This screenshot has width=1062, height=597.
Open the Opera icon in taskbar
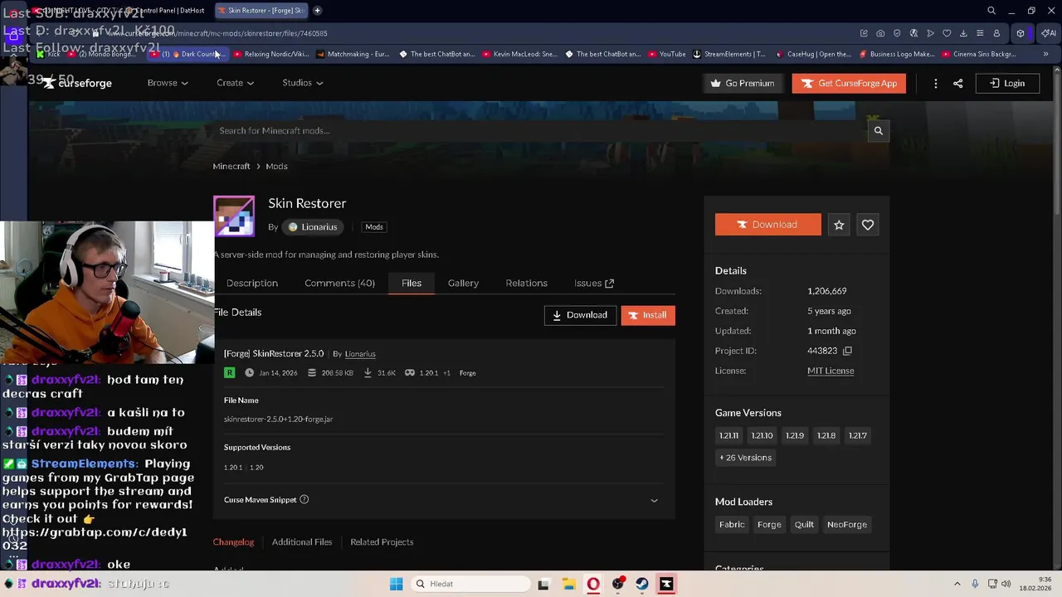[593, 584]
